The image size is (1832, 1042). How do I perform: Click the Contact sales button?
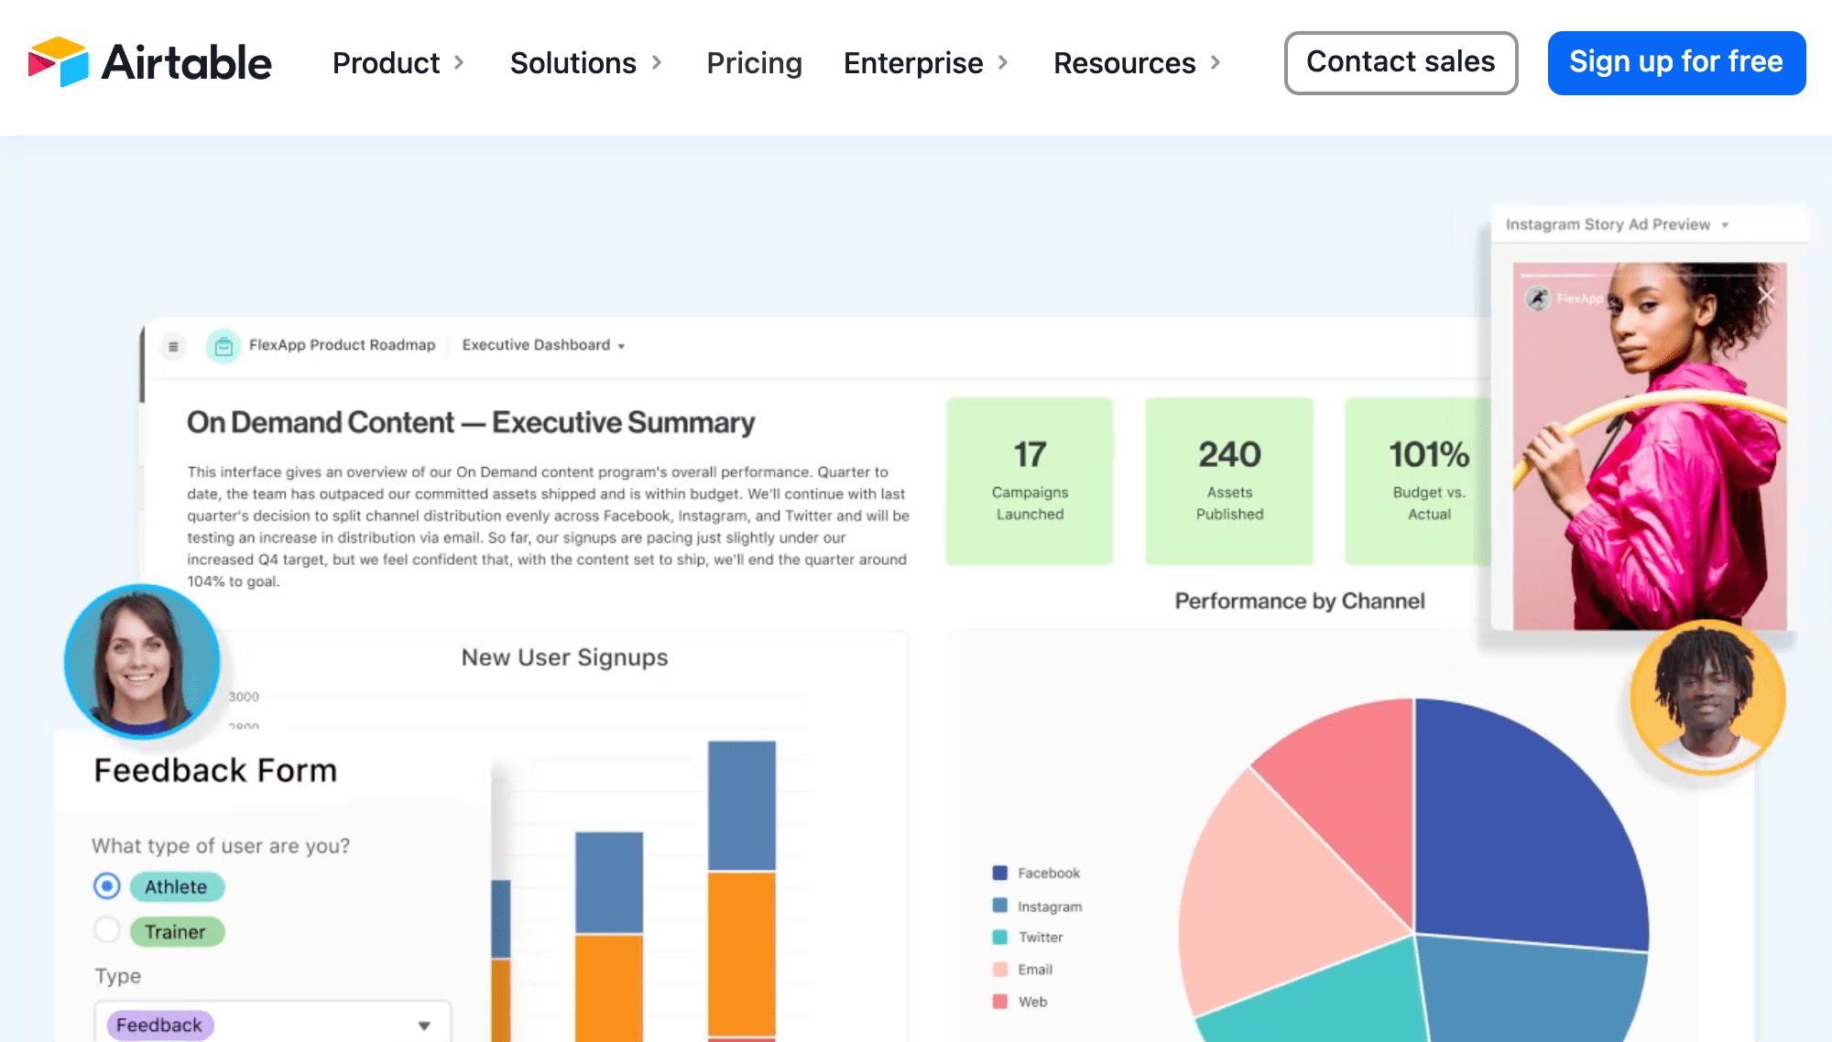point(1401,62)
